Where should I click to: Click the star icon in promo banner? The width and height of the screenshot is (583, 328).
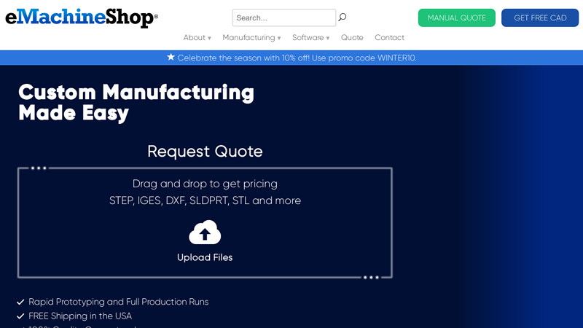171,58
